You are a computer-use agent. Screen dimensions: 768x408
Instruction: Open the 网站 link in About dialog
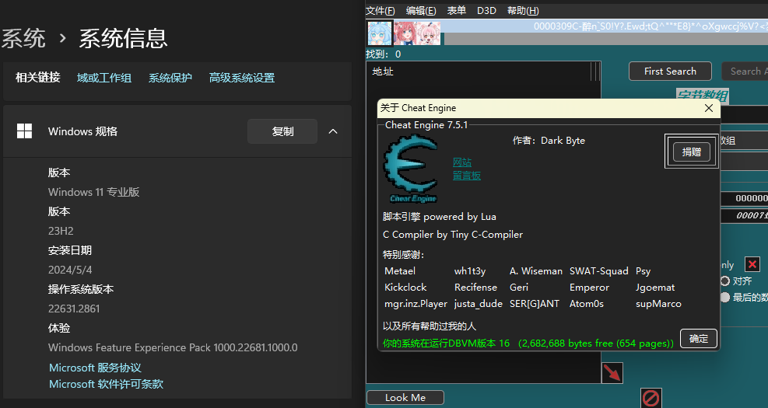coord(462,162)
